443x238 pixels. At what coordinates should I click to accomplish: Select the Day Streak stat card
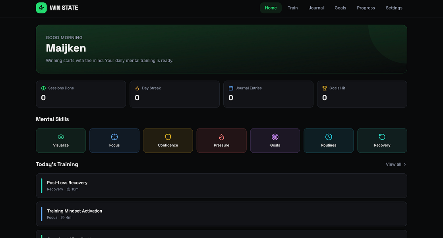[174, 94]
